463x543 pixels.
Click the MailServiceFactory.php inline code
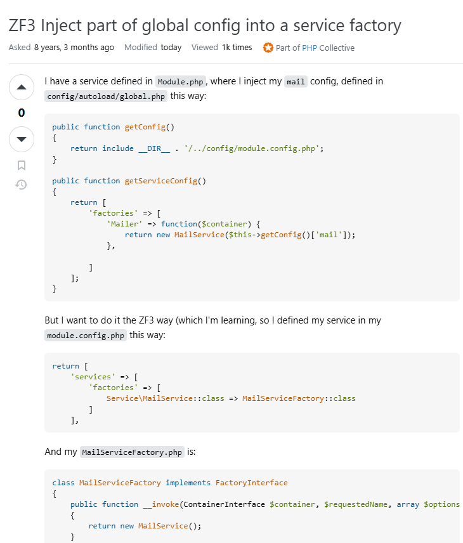coord(133,452)
